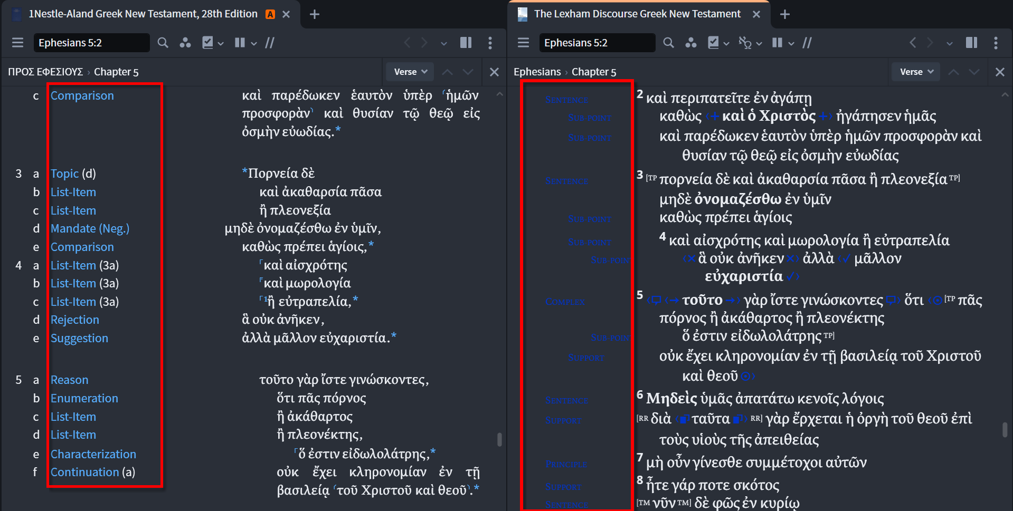Open the Lexham Discourse panel hamburger menu
The height and width of the screenshot is (511, 1013).
pos(524,43)
